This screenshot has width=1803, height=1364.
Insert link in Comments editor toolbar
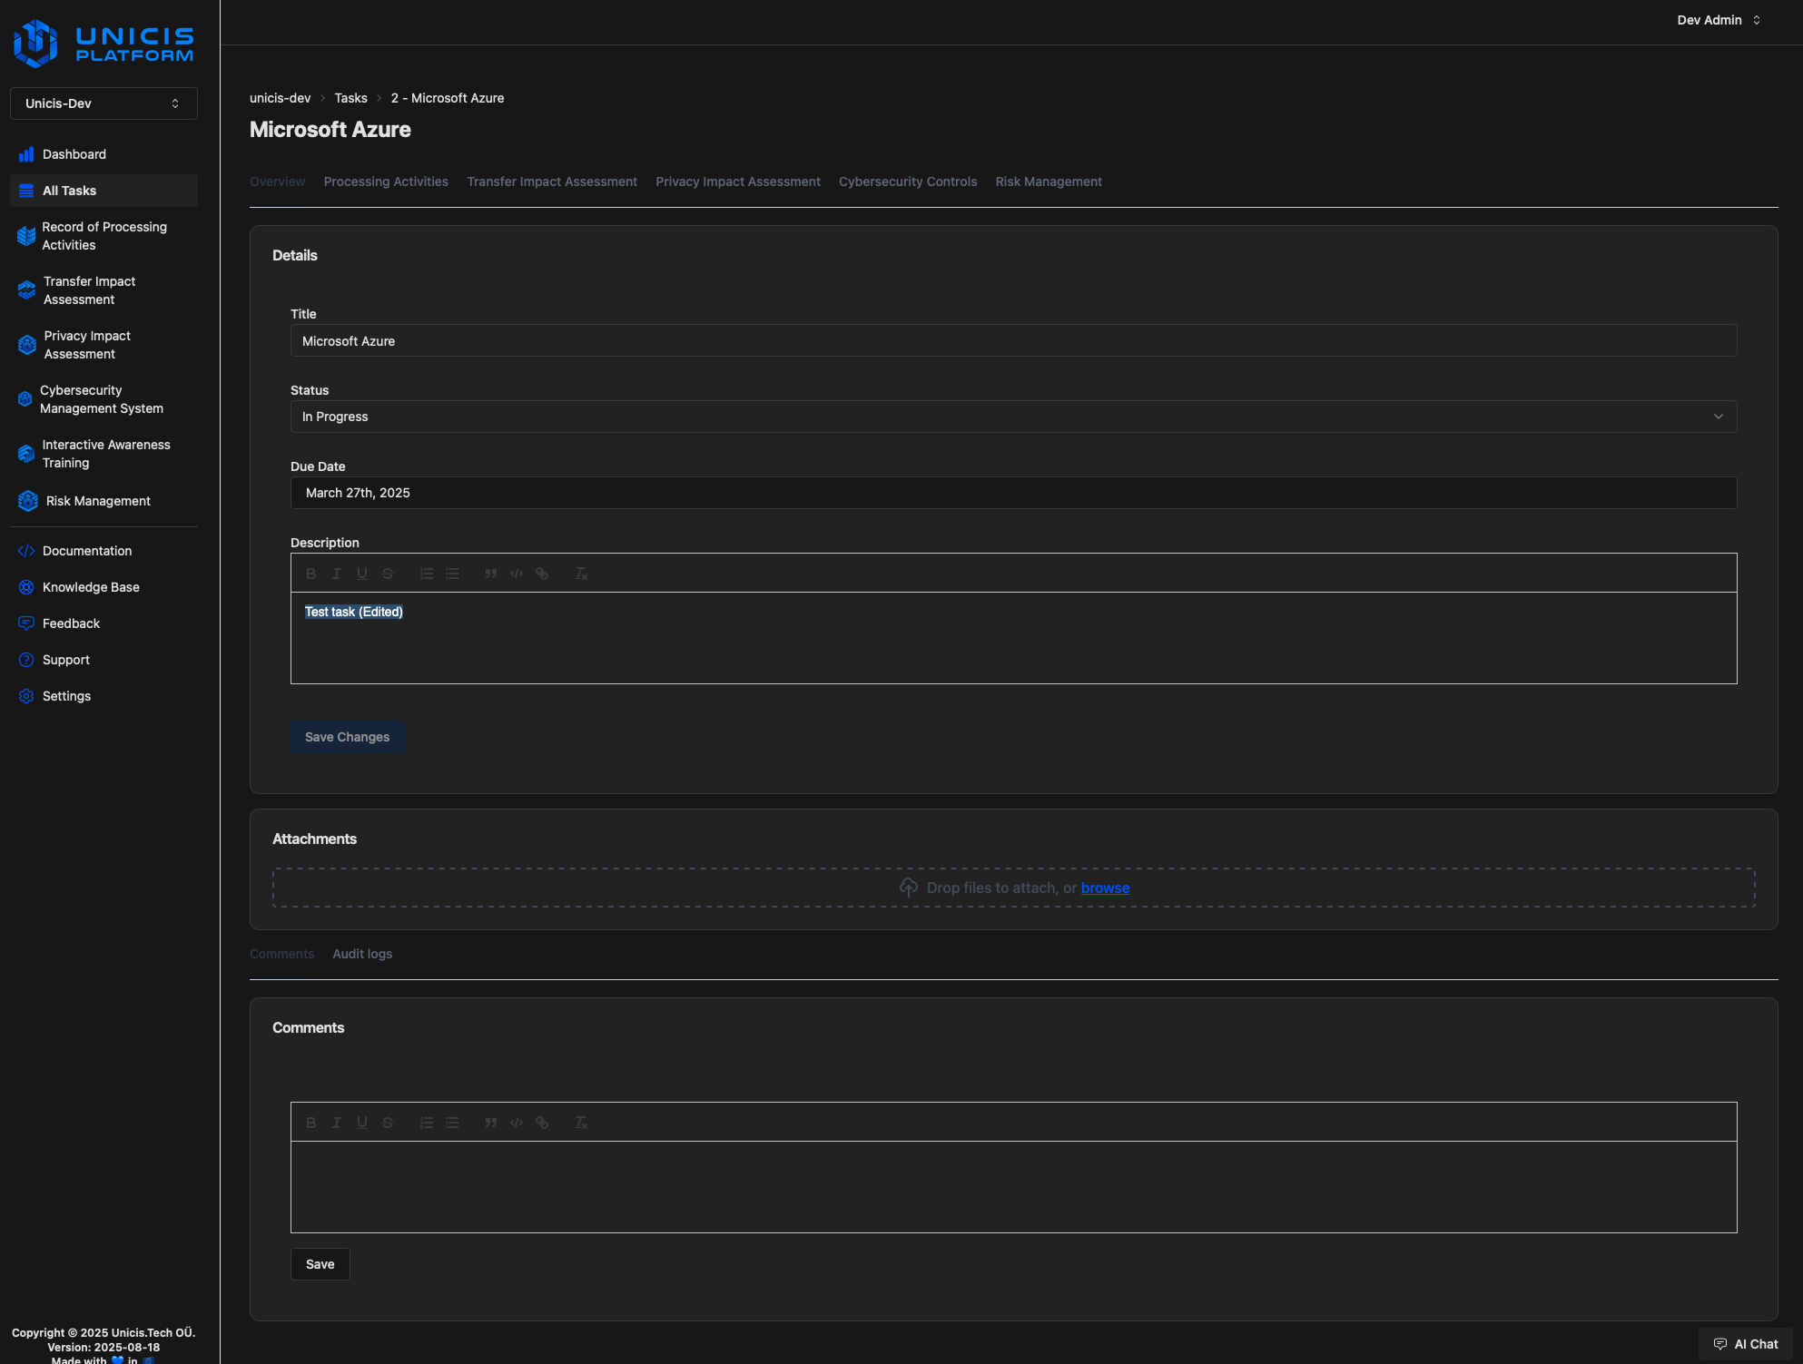point(542,1123)
